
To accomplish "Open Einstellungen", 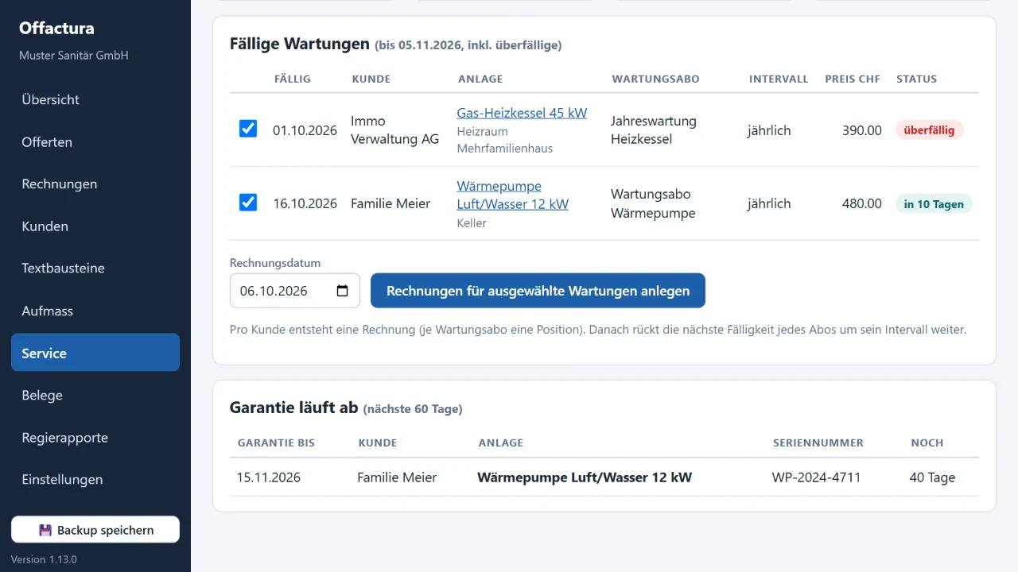I will (x=95, y=480).
